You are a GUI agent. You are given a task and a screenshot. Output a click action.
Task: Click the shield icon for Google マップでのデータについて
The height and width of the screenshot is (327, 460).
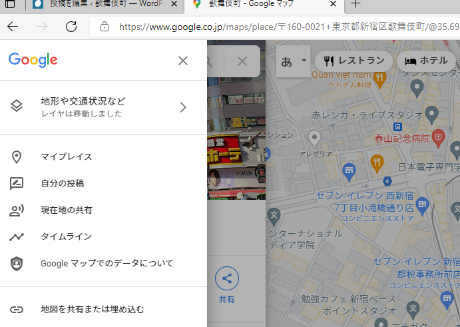[17, 263]
